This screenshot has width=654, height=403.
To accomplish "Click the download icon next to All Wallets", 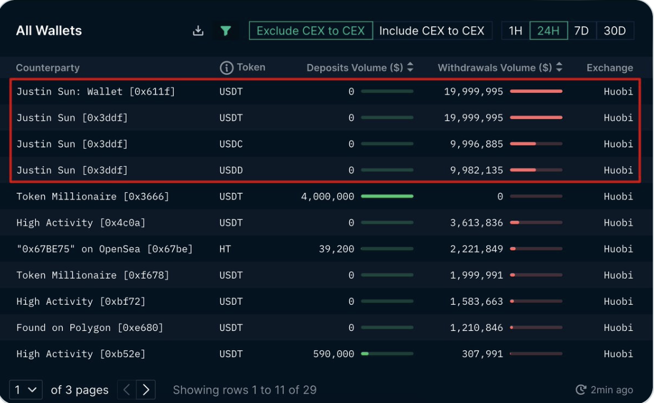I will click(x=198, y=30).
